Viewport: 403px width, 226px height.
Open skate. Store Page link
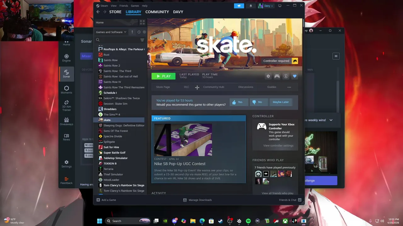click(x=163, y=87)
